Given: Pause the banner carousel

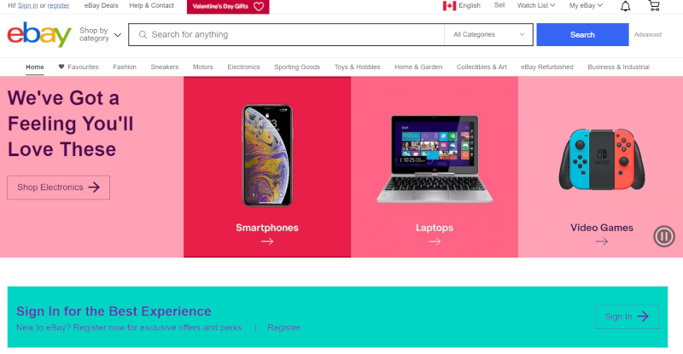Looking at the screenshot, I should 664,236.
